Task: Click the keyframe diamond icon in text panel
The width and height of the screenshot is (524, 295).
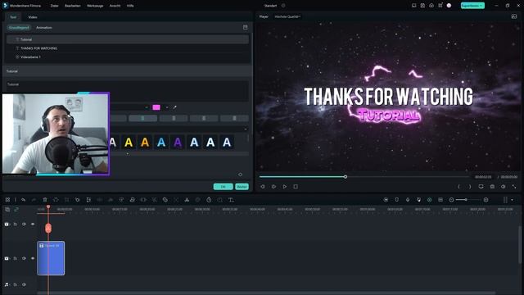Action: (x=240, y=175)
